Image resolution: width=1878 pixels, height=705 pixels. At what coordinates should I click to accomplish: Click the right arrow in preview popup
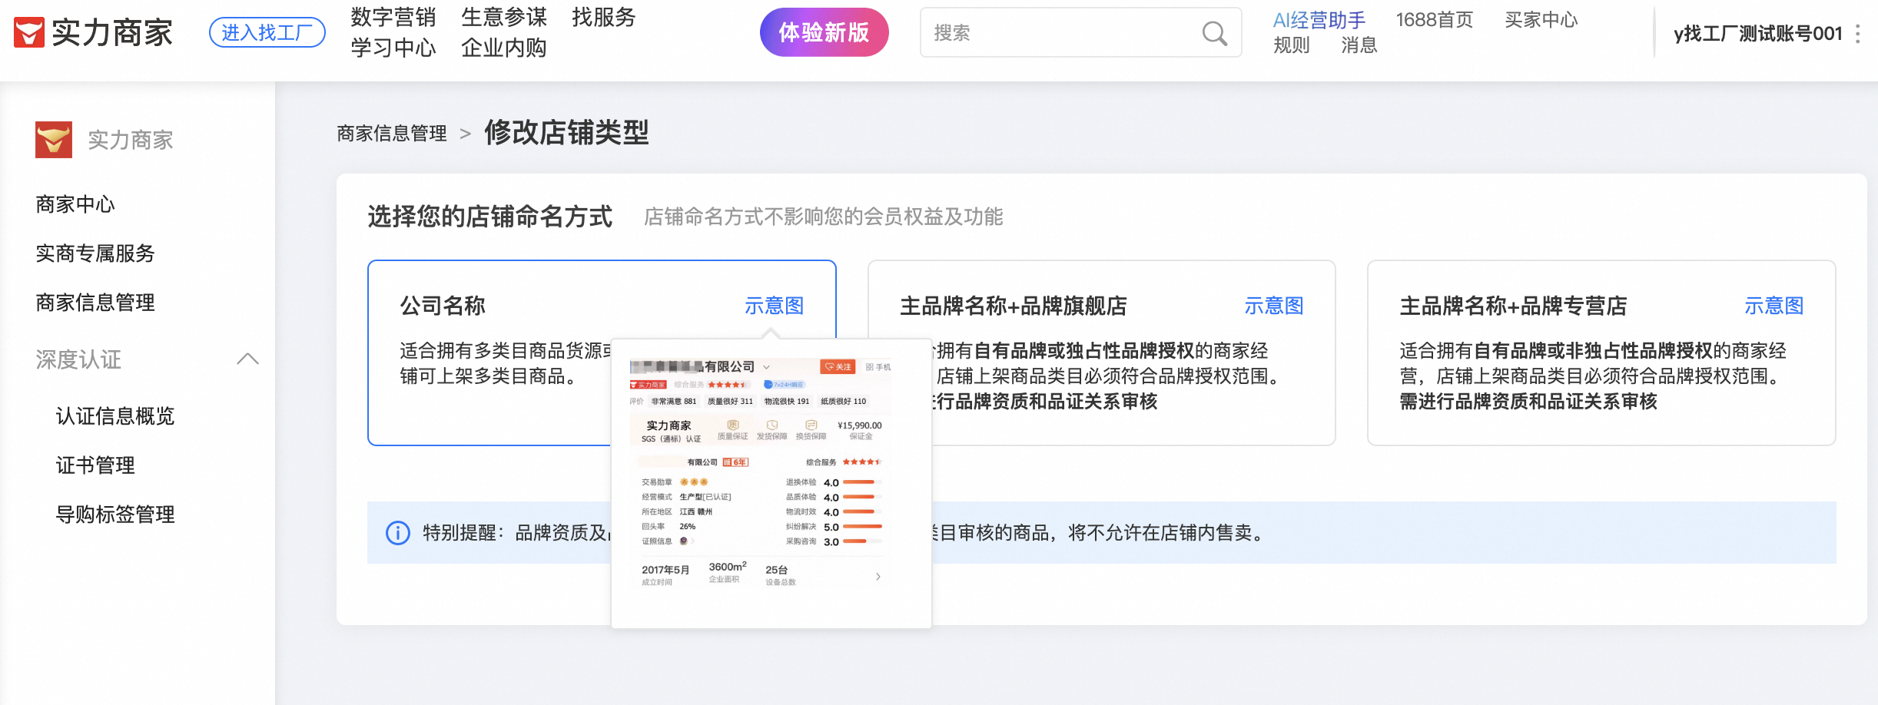click(x=878, y=576)
